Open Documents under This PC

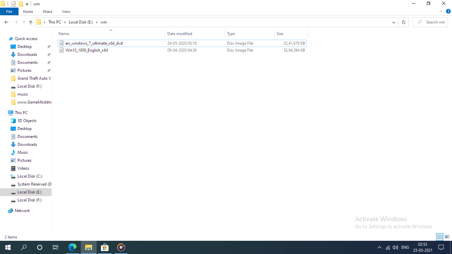27,137
